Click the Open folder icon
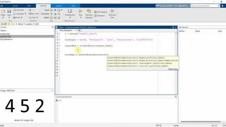The height and width of the screenshot is (127, 226). pos(3,11)
